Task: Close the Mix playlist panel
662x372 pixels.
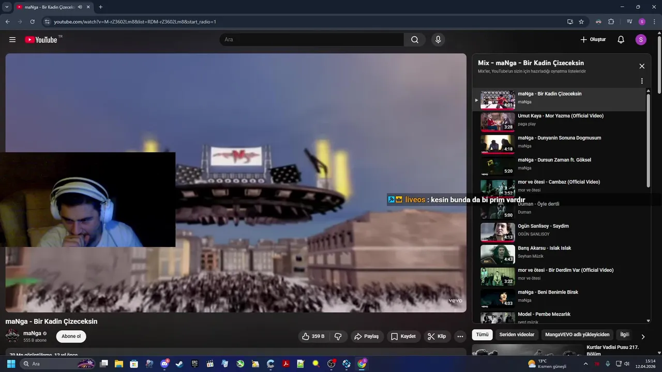Action: pos(642,66)
